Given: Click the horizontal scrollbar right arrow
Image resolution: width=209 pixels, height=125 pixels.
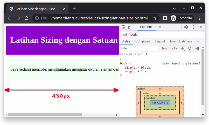Looking at the screenshot, I should tap(117, 115).
